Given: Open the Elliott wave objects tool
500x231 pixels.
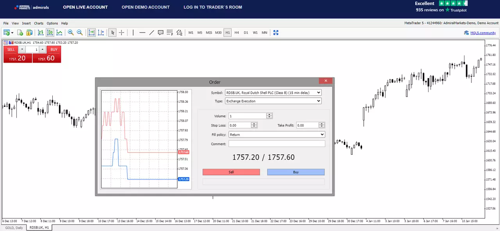Looking at the screenshot, I should click(179, 33).
